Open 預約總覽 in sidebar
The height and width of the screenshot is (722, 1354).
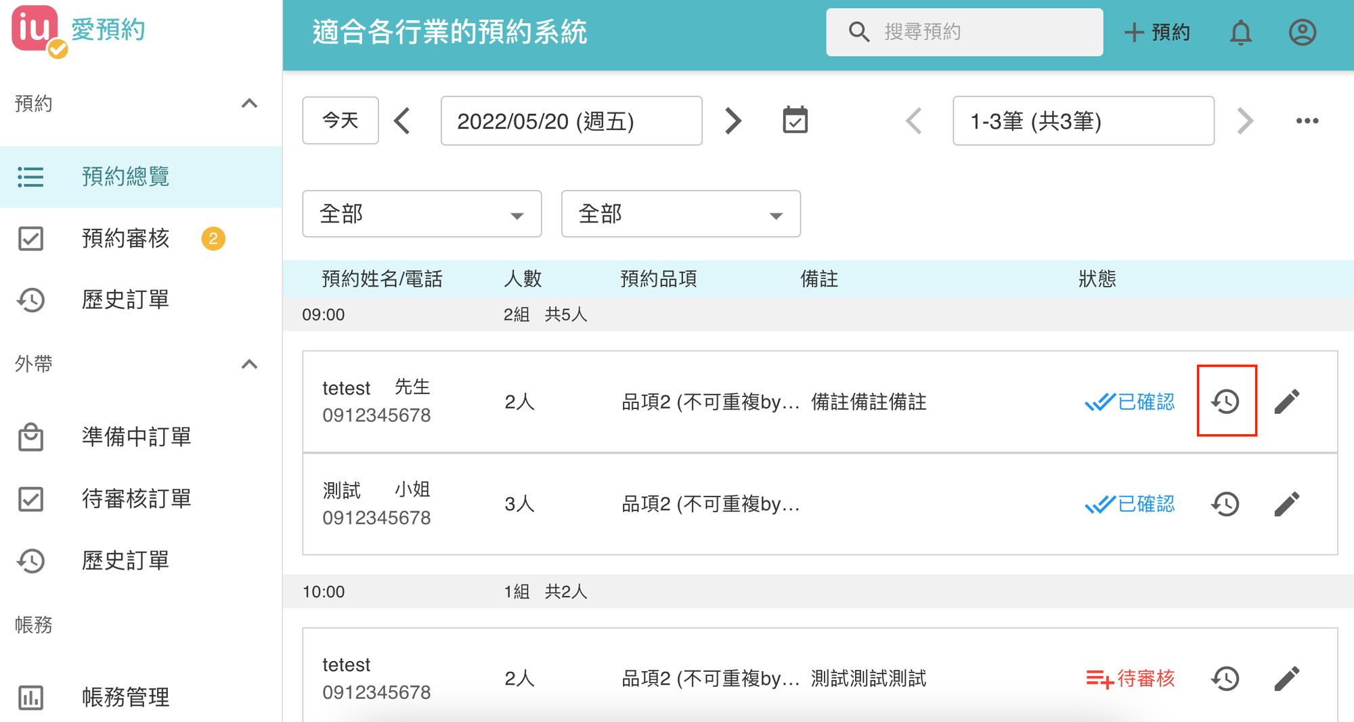click(141, 177)
